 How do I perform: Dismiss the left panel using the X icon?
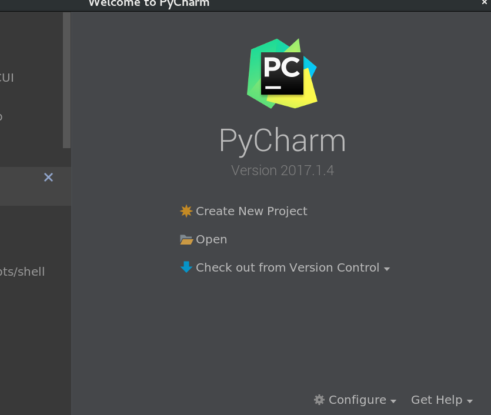(x=48, y=177)
